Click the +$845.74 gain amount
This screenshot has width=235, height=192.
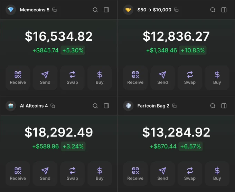(x=46, y=50)
